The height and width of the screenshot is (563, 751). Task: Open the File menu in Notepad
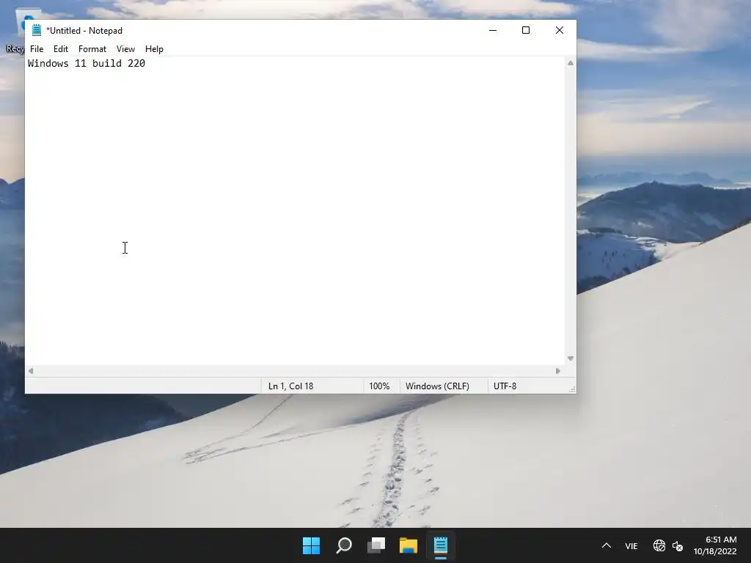(x=37, y=49)
